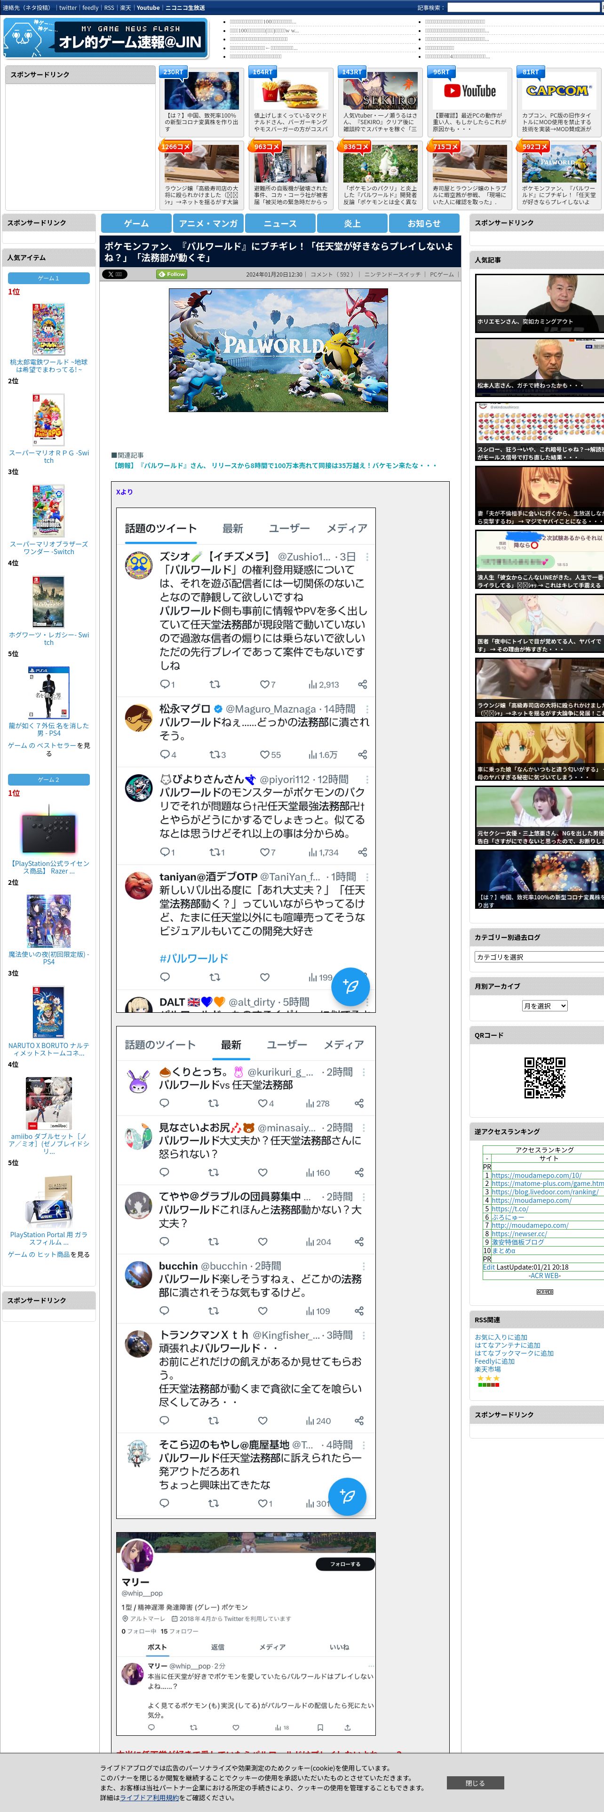Retweet the 見なさいよお尻 tweet
Image resolution: width=604 pixels, height=1812 pixels.
click(214, 1172)
